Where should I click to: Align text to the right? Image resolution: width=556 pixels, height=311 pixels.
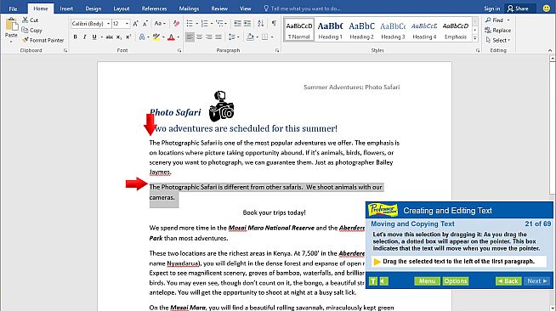209,37
